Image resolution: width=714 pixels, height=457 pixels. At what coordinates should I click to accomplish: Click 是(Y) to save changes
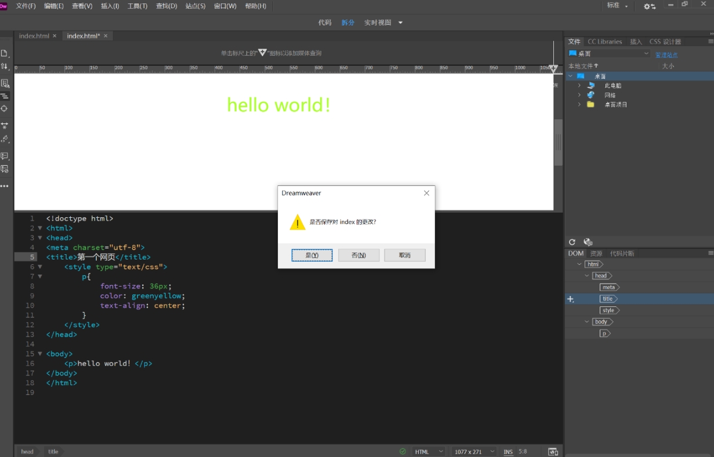(x=312, y=255)
